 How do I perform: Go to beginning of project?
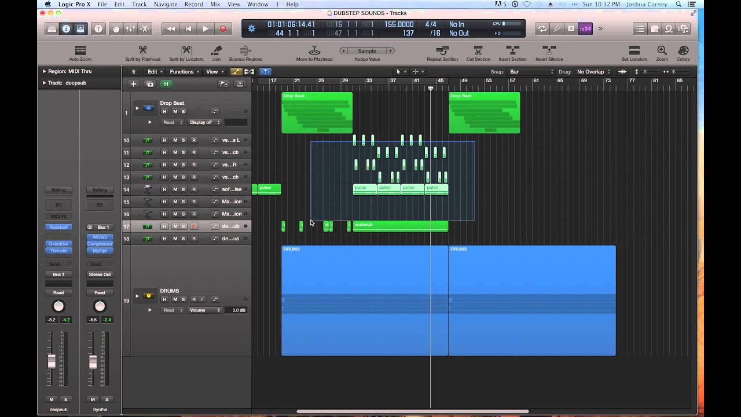pyautogui.click(x=188, y=28)
